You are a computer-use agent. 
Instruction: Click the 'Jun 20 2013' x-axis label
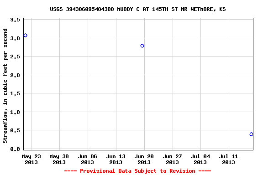tap(144, 159)
